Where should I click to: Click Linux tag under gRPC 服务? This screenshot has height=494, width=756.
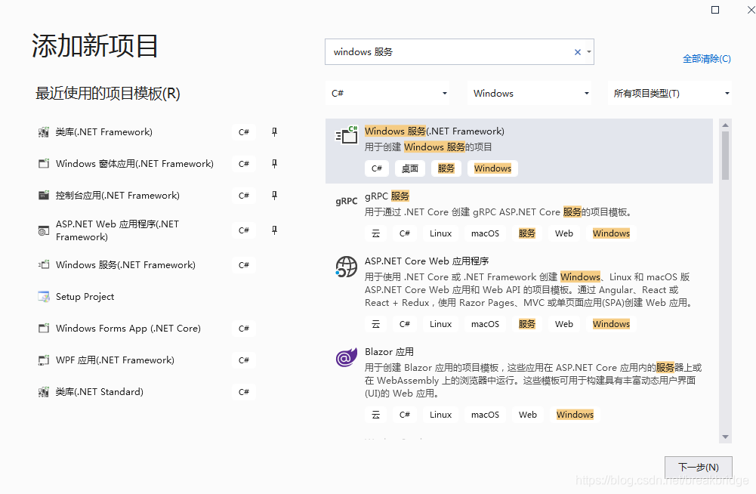(x=440, y=233)
